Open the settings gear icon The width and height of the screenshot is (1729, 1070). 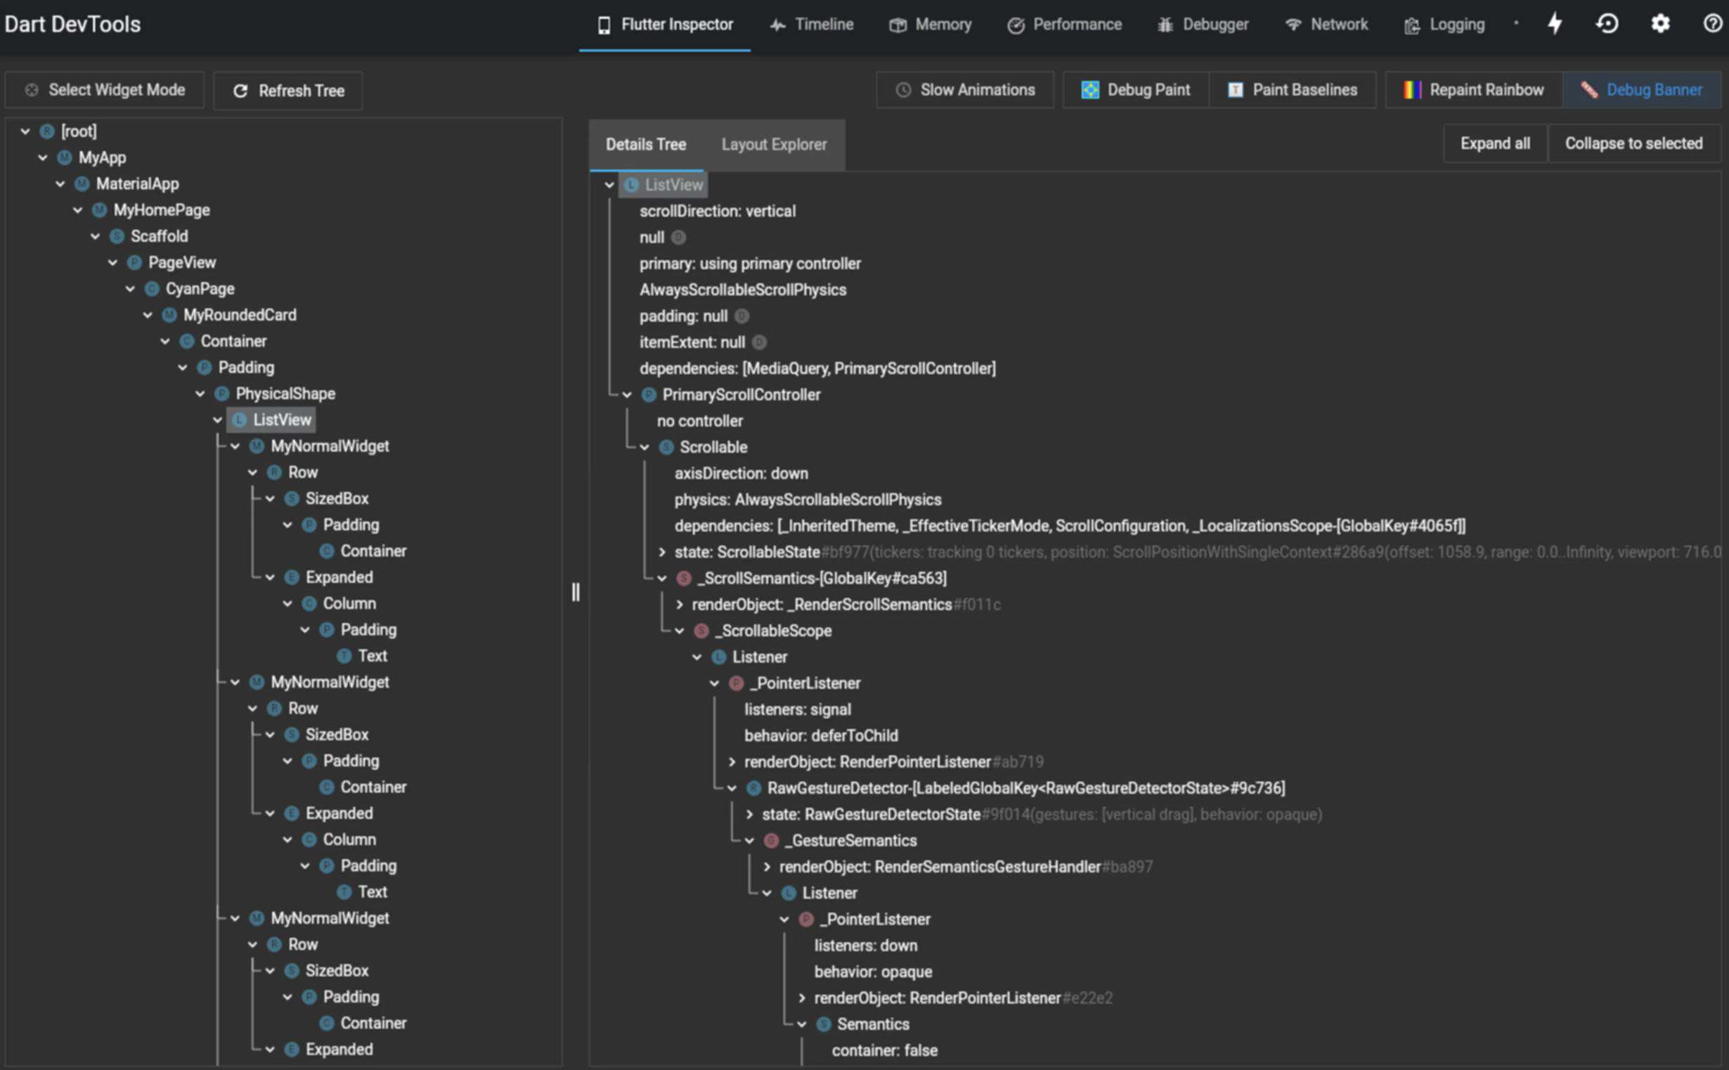tap(1659, 23)
